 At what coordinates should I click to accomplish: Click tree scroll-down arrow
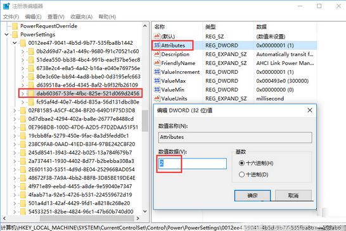pyautogui.click(x=145, y=211)
